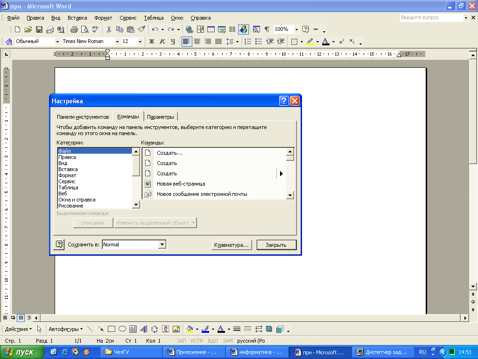The width and height of the screenshot is (478, 359).
Task: Open the Формат menu
Action: 103,18
